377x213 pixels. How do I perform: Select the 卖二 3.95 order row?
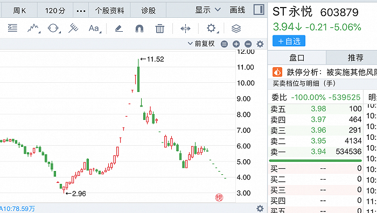tap(316, 141)
